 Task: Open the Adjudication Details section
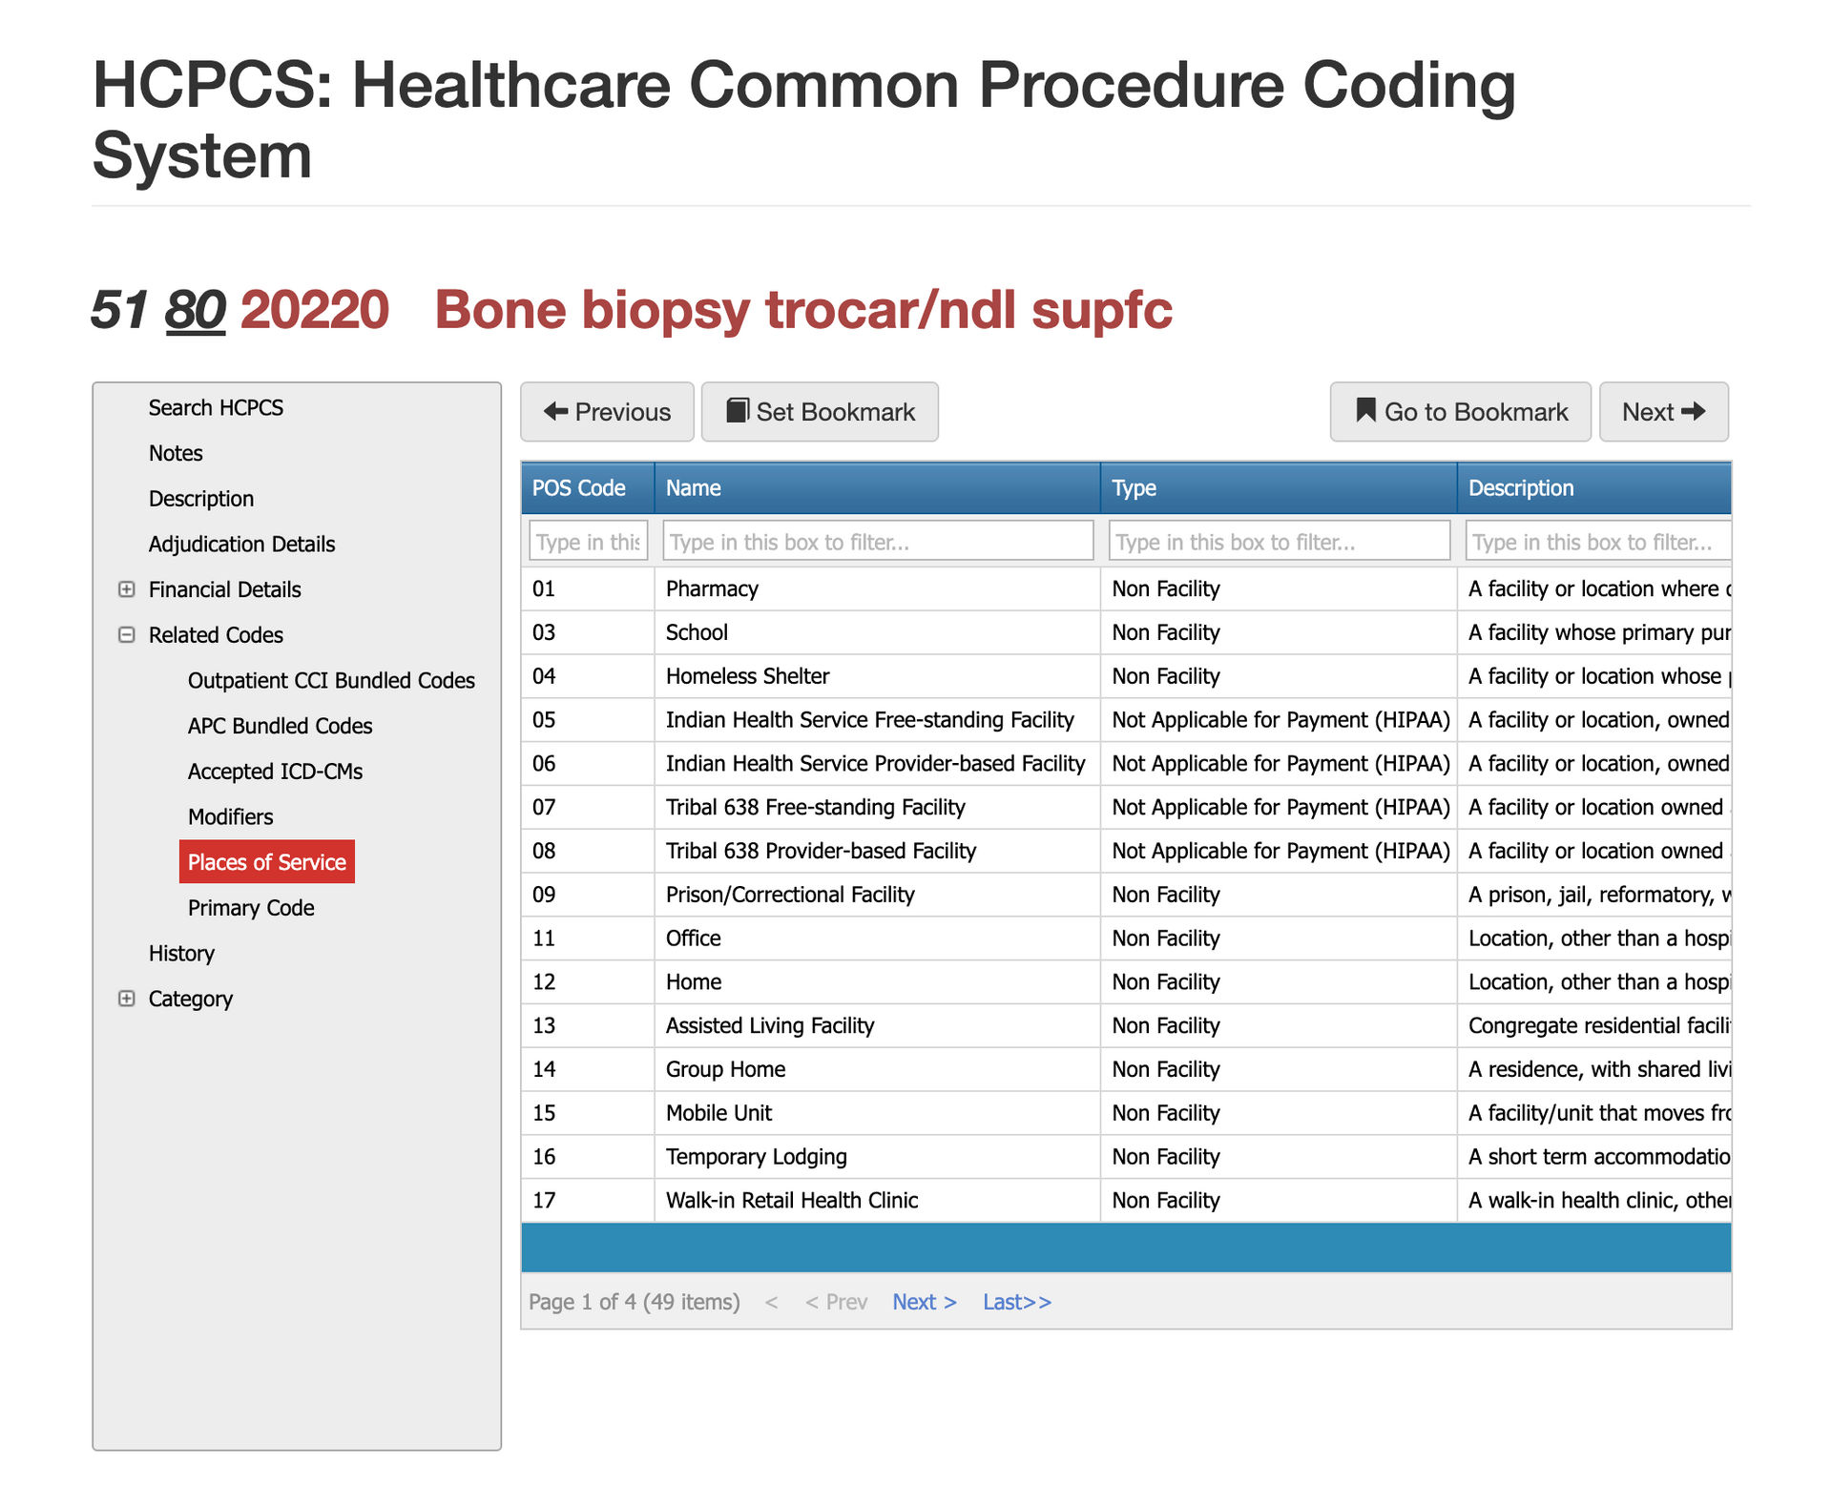click(241, 545)
